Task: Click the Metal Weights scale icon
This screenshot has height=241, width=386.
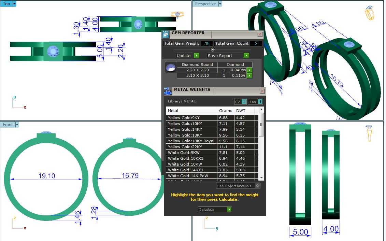Action: tap(168, 91)
